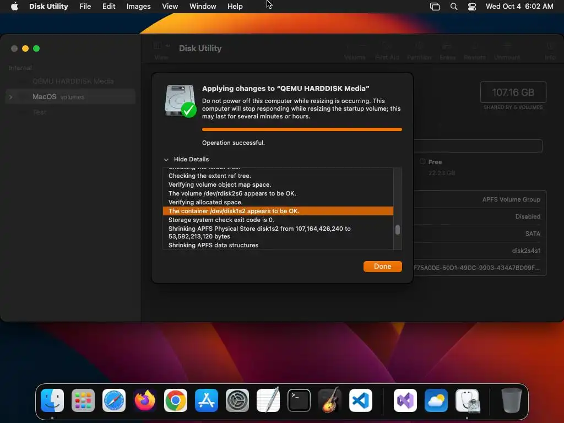Launch Google Chrome from the Dock
This screenshot has height=423, width=564.
tap(176, 400)
